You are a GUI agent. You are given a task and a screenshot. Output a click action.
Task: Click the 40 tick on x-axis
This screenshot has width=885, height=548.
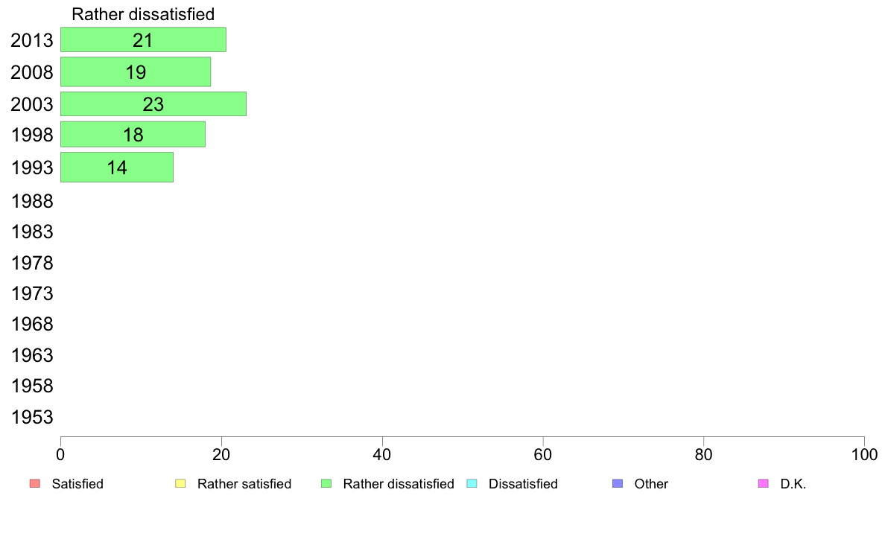pos(382,453)
